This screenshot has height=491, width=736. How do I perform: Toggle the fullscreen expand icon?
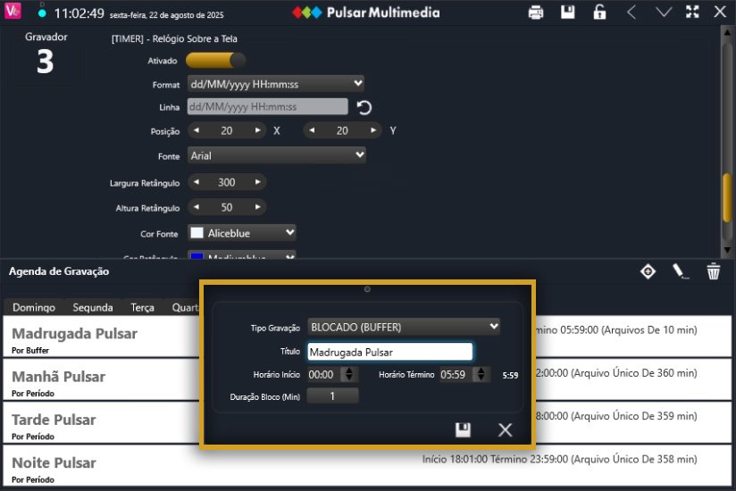[692, 12]
